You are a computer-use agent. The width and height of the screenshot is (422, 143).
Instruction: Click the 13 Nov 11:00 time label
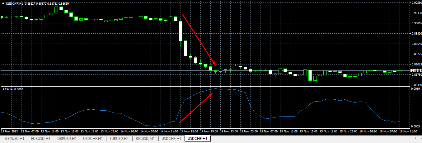[x=50, y=131]
